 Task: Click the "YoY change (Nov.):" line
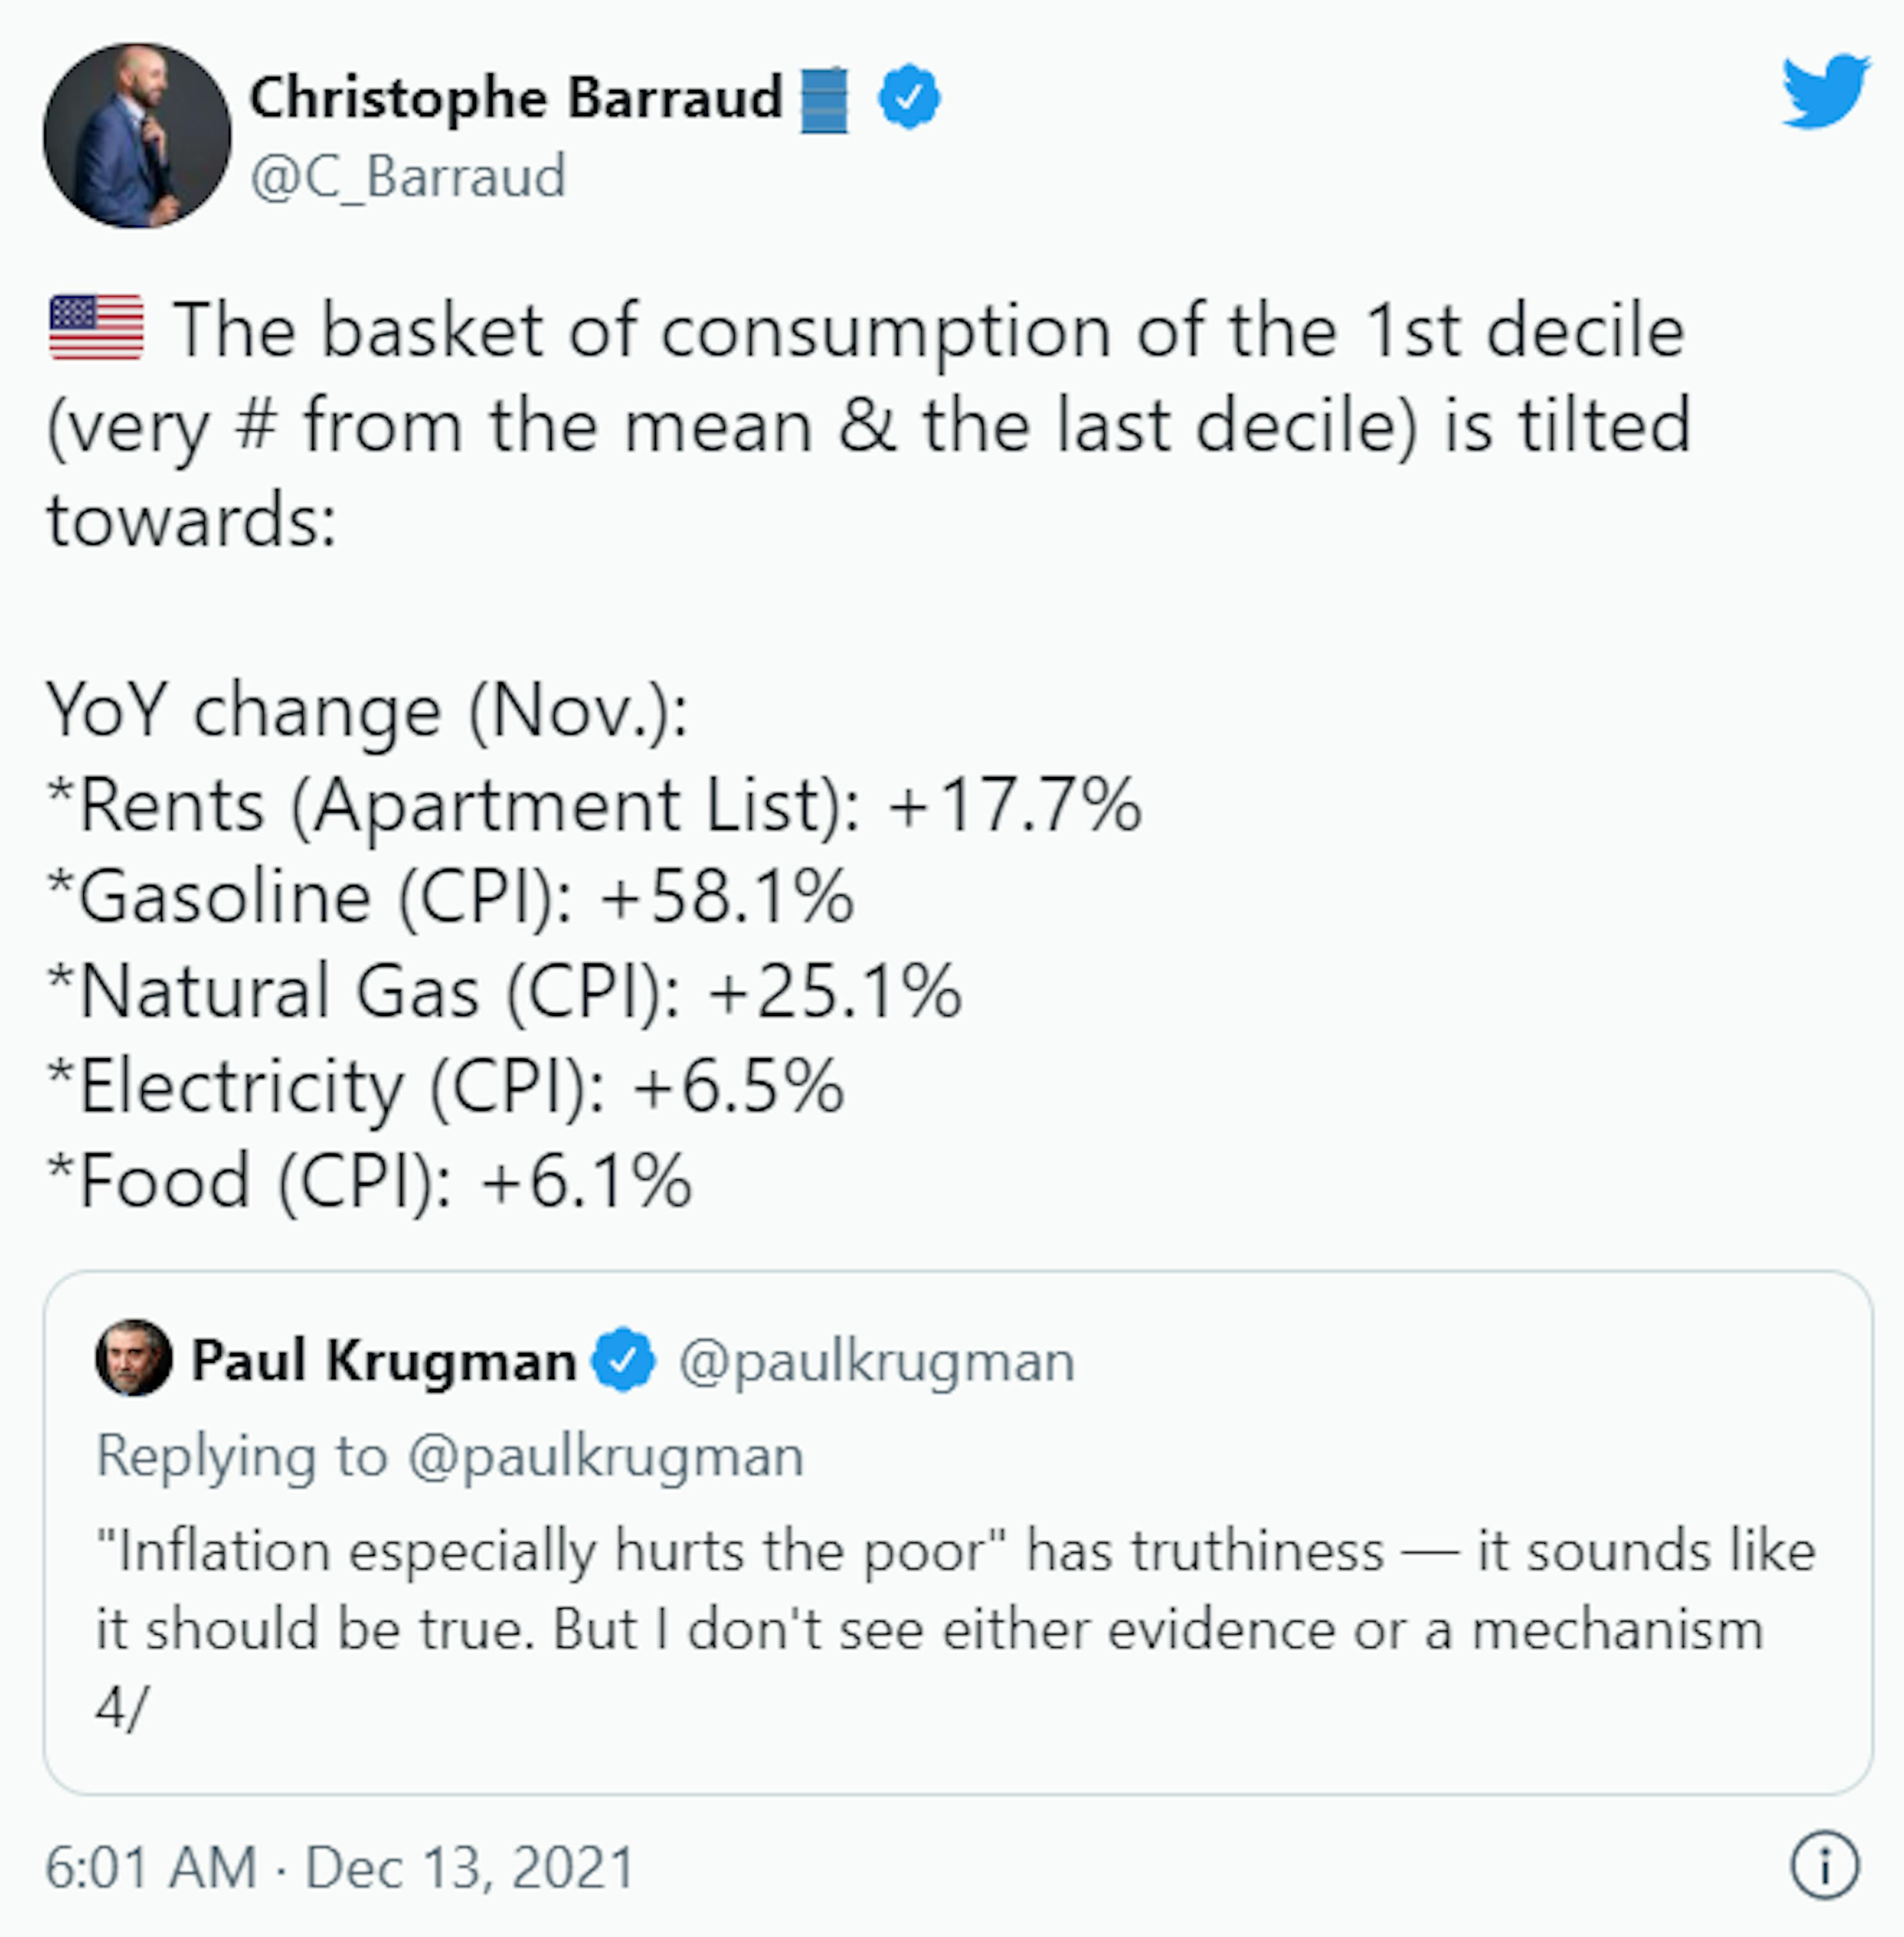pyautogui.click(x=367, y=711)
